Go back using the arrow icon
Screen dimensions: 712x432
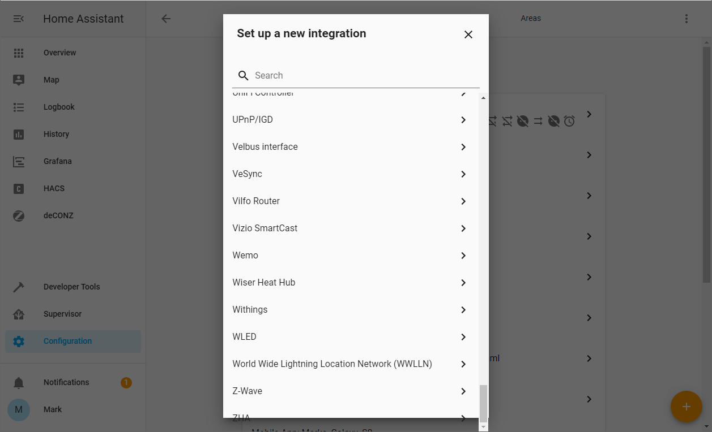click(166, 19)
